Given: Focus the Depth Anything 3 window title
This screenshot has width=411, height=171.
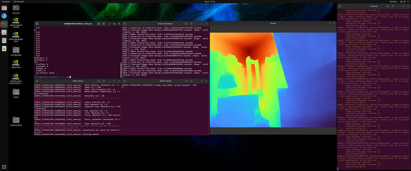Looking at the screenshot, I should (166, 23).
